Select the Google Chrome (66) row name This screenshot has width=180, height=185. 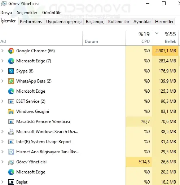click(x=35, y=51)
